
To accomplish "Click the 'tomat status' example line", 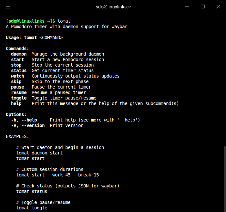I will pos(32,191).
